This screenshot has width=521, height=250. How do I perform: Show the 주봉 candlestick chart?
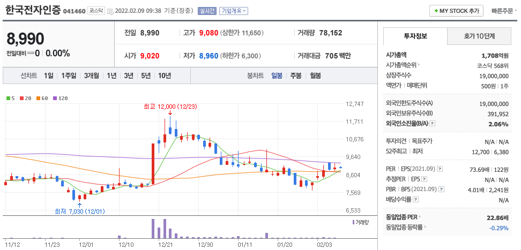pos(296,75)
